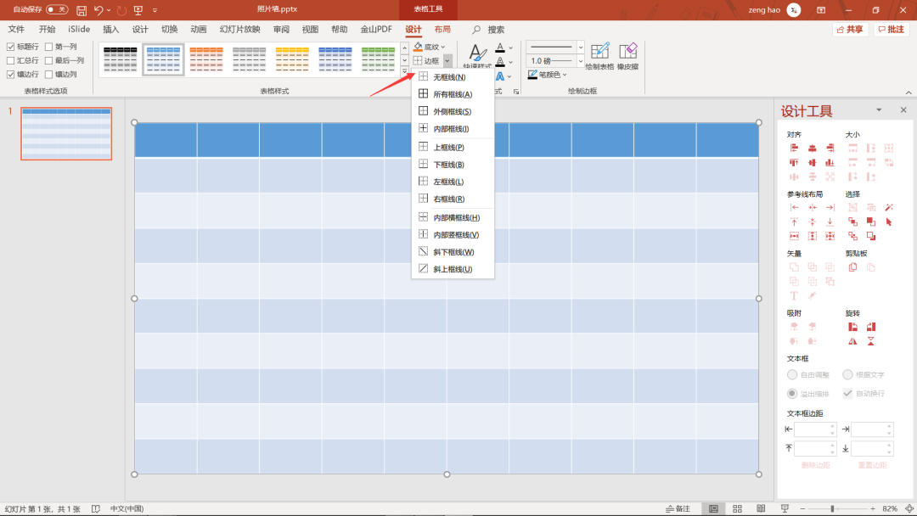The width and height of the screenshot is (917, 516).
Task: Enable the 汇总行 checkbox
Action: coord(10,60)
